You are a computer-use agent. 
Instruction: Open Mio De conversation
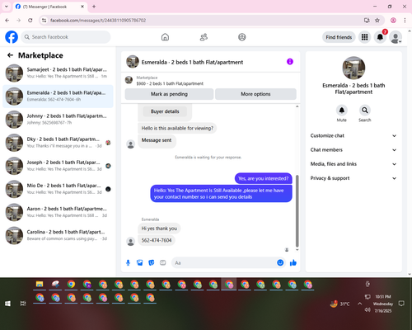click(x=58, y=189)
